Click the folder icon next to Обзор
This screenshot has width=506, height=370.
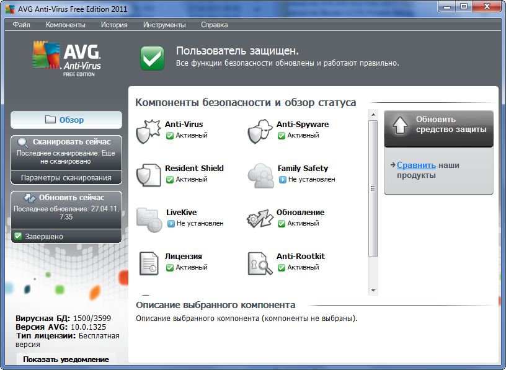tap(50, 120)
